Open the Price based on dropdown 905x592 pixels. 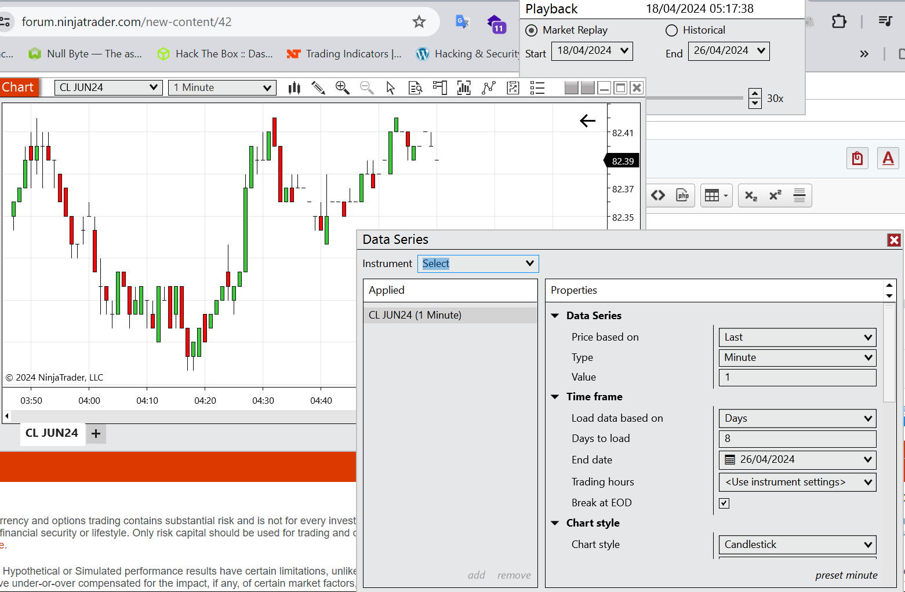click(x=797, y=337)
